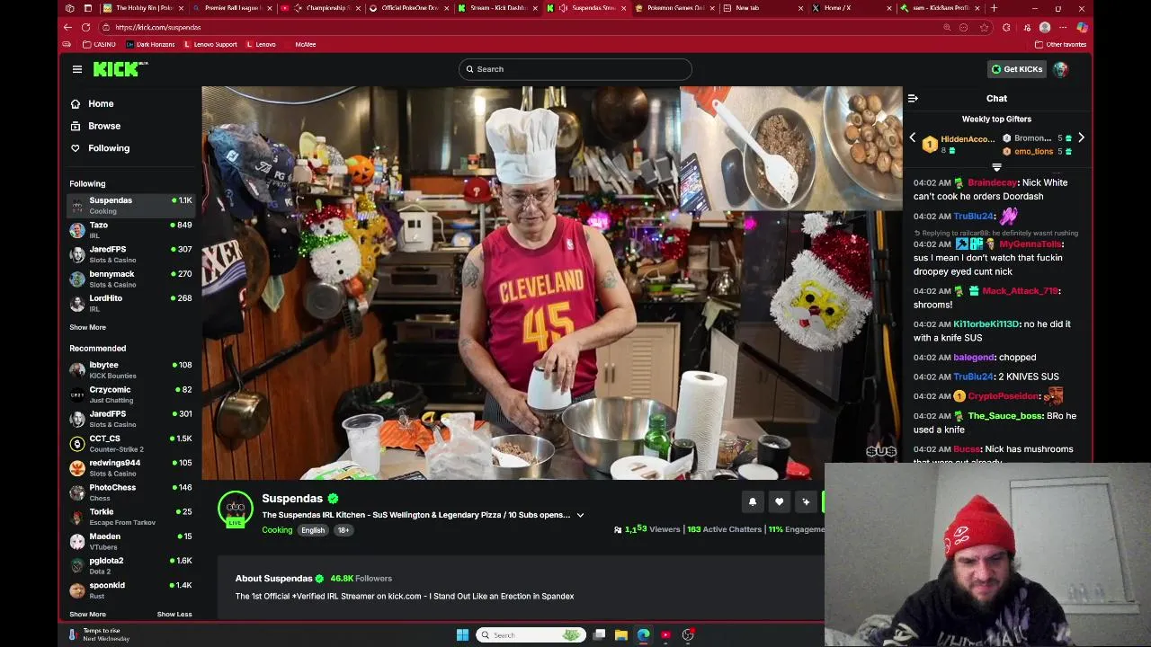The width and height of the screenshot is (1151, 647).
Task: Open JaredFPS channel under Following
Action: click(x=131, y=254)
